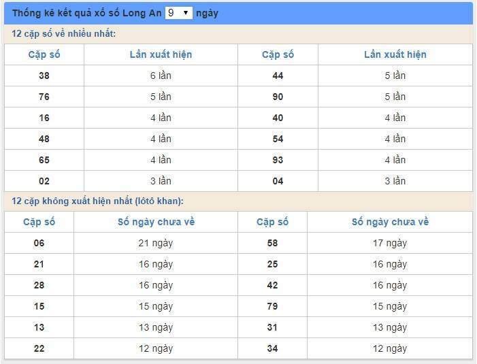The image size is (477, 364).
Task: Click the right 'Lần xuất hiện' column header
Action: [x=395, y=54]
